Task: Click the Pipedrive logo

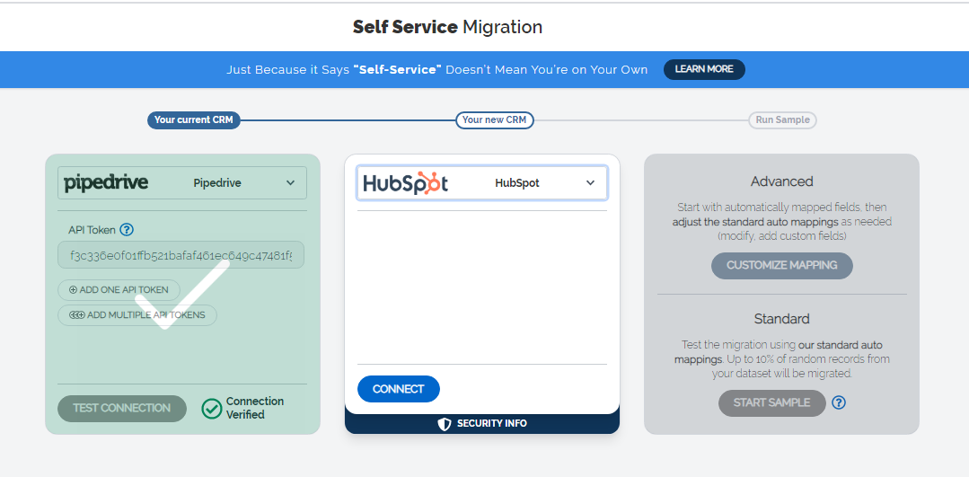Action: point(106,183)
